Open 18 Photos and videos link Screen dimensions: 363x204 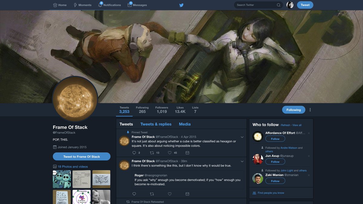pos(73,167)
